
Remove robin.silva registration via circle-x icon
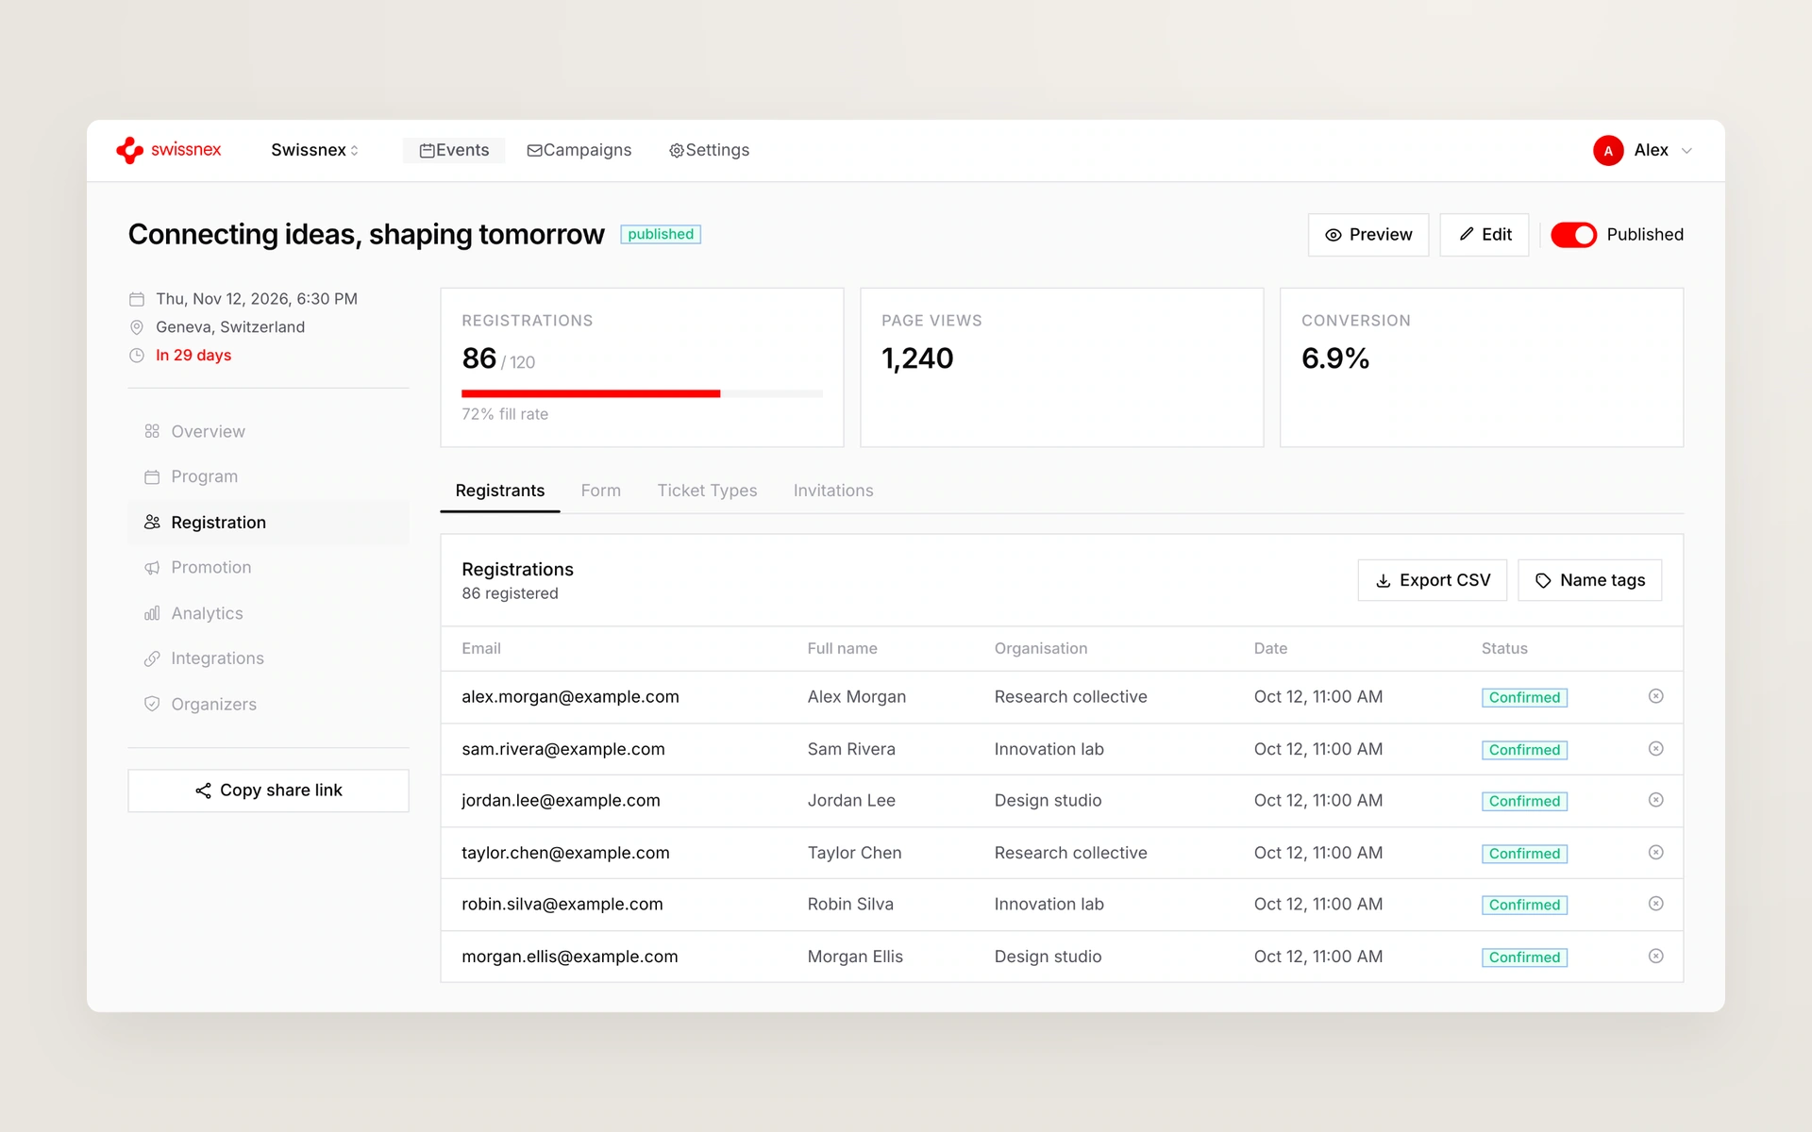tap(1655, 904)
